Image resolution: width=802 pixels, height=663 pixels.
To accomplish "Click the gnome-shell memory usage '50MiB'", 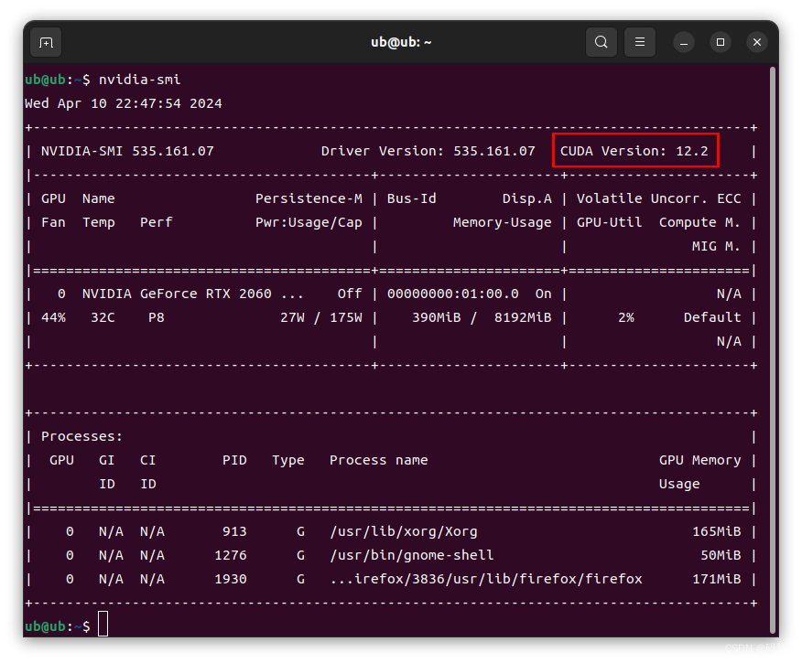I will 721,555.
